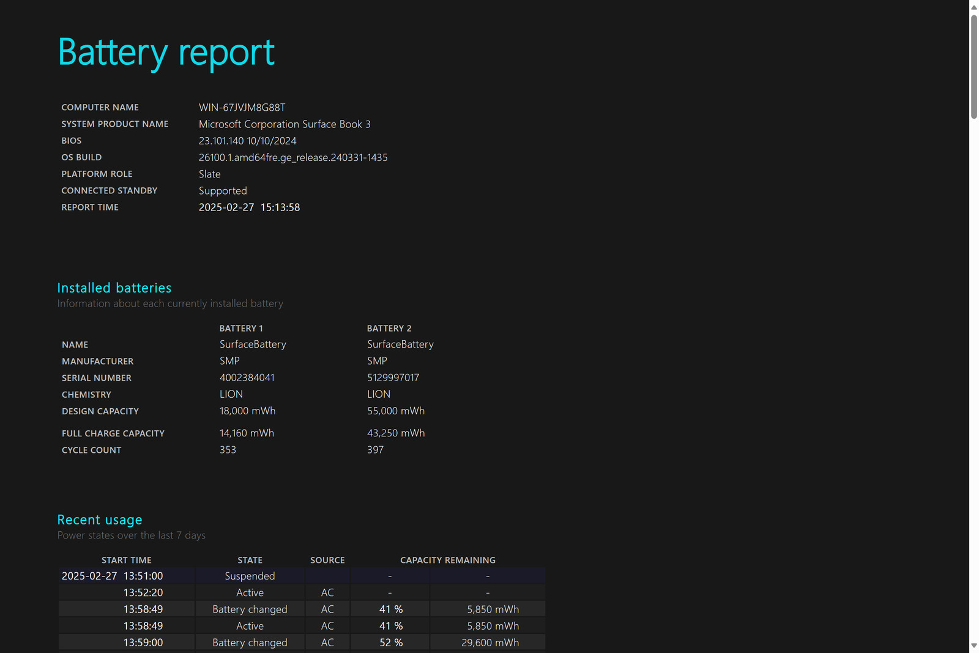Click the BATTERY 2 column header
This screenshot has width=979, height=653.
pyautogui.click(x=389, y=329)
